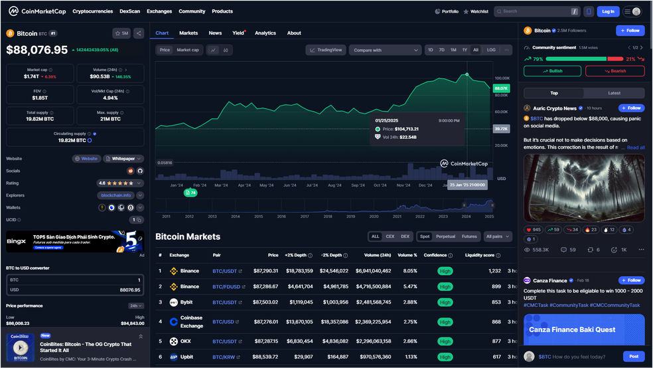Screen dimensions: 653x368
Task: Vote Bearish on community sentiment
Action: click(x=615, y=71)
